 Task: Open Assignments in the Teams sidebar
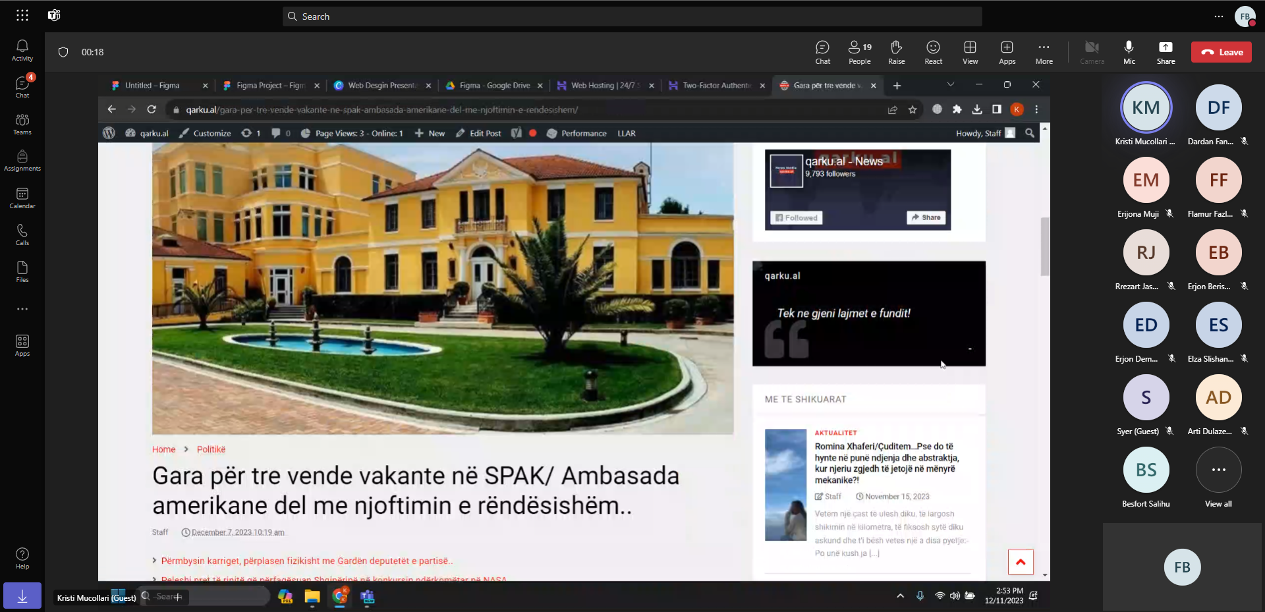[22, 161]
